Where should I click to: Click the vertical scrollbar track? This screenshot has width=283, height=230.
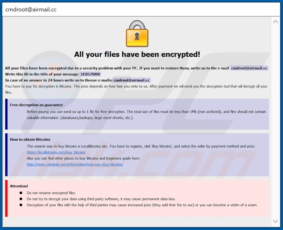pos(275,122)
